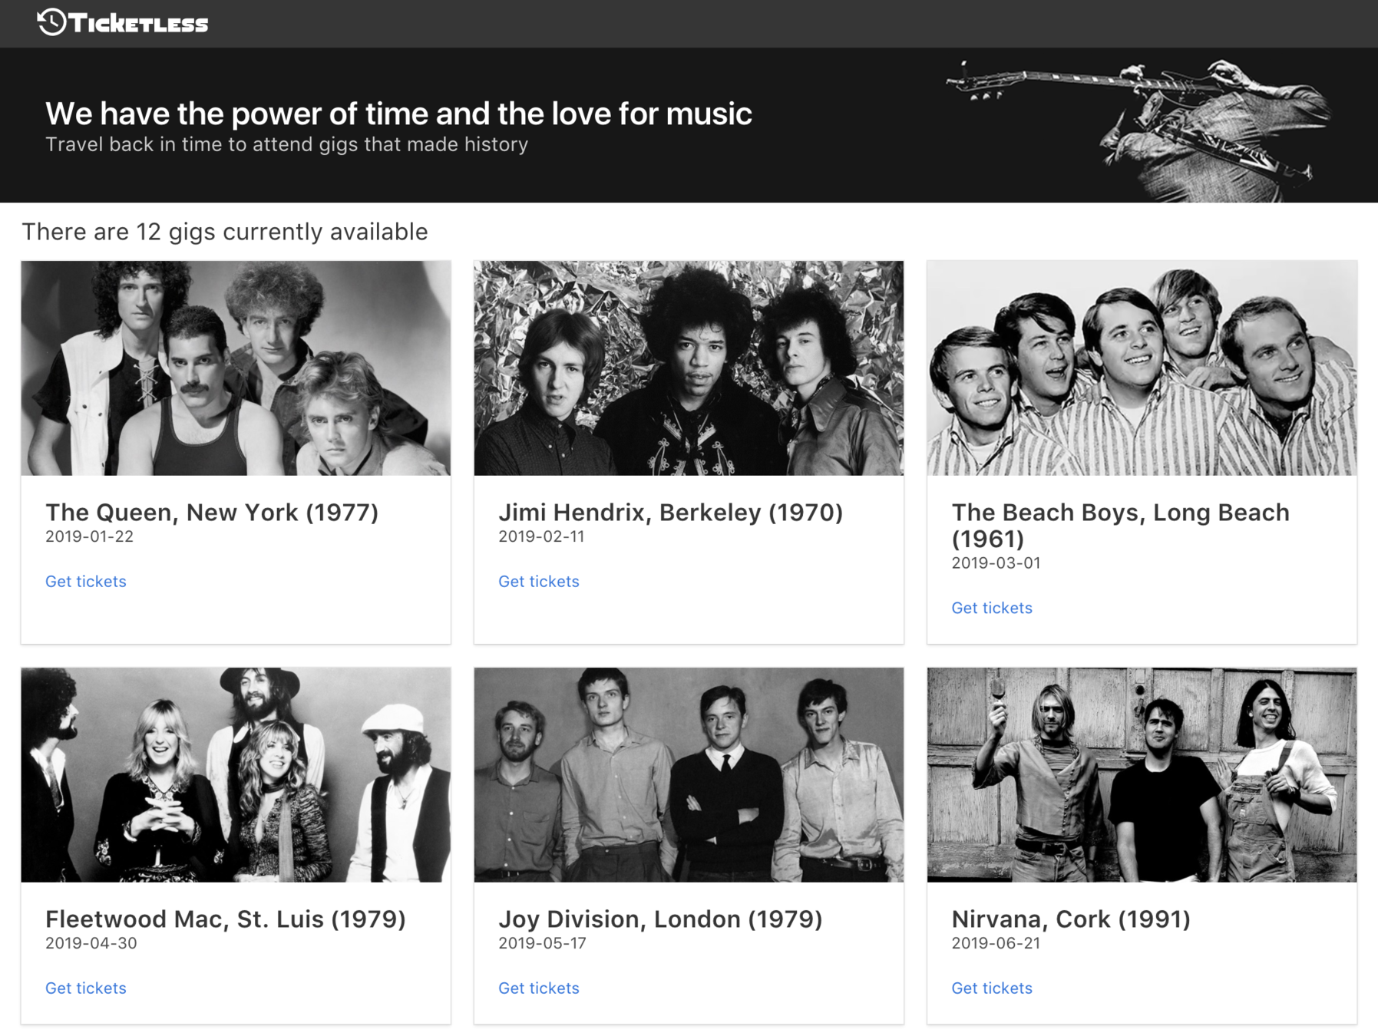This screenshot has height=1036, width=1378.
Task: Select title Jimi Hendrix, Berkeley (1970)
Action: 670,512
